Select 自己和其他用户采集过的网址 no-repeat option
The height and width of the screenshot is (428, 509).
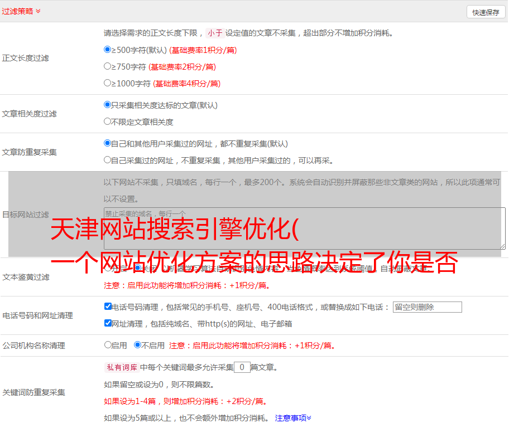tap(108, 143)
